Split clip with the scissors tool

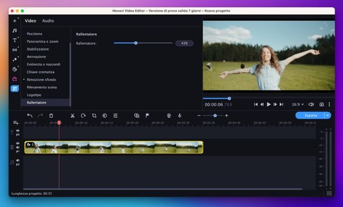[x=73, y=115]
